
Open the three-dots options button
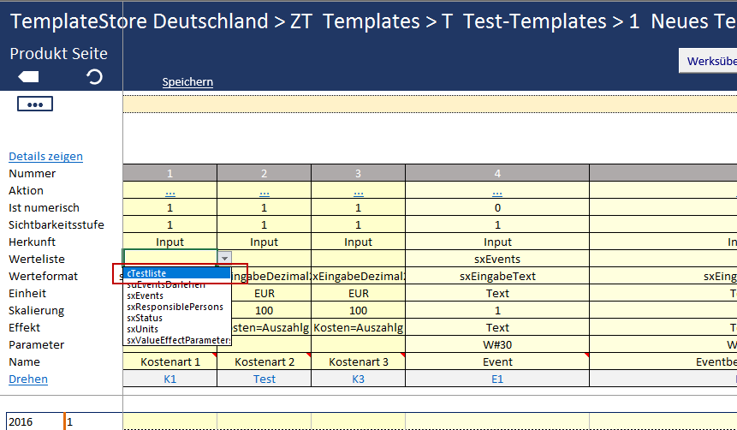[x=35, y=105]
